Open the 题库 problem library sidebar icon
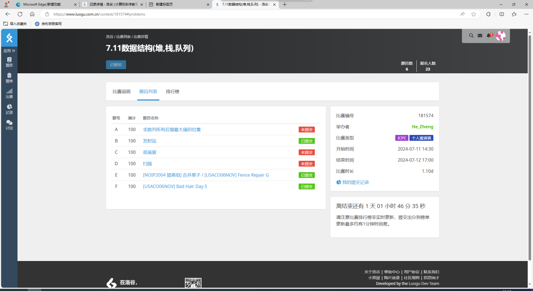533x291 pixels. pyautogui.click(x=9, y=62)
